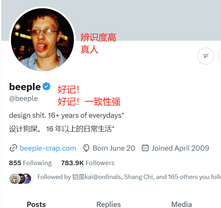Click the third mutual follower avatar
Screen dimensions: 221x208
coord(27,179)
